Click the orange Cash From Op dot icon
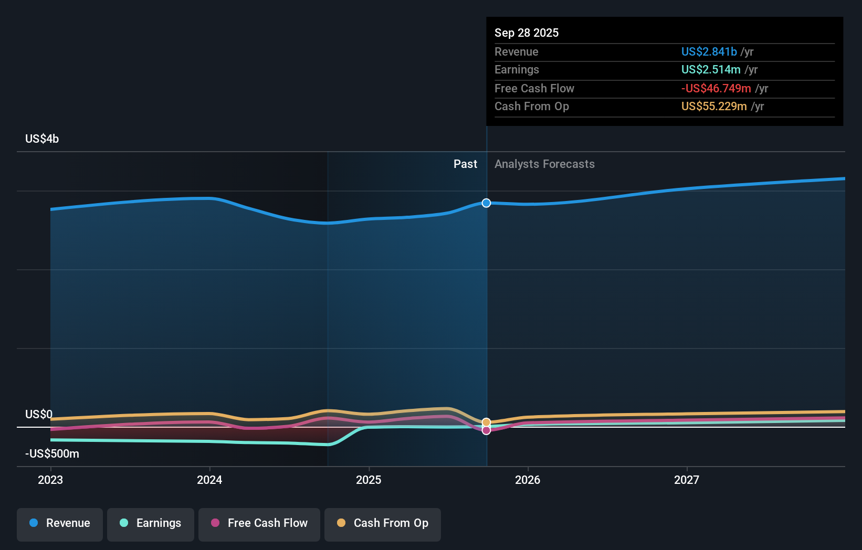Image resolution: width=862 pixels, height=550 pixels. coord(341,523)
